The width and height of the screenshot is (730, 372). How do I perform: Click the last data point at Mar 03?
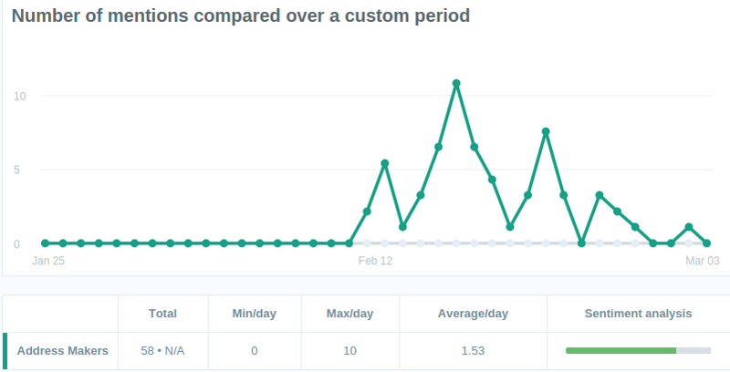706,243
